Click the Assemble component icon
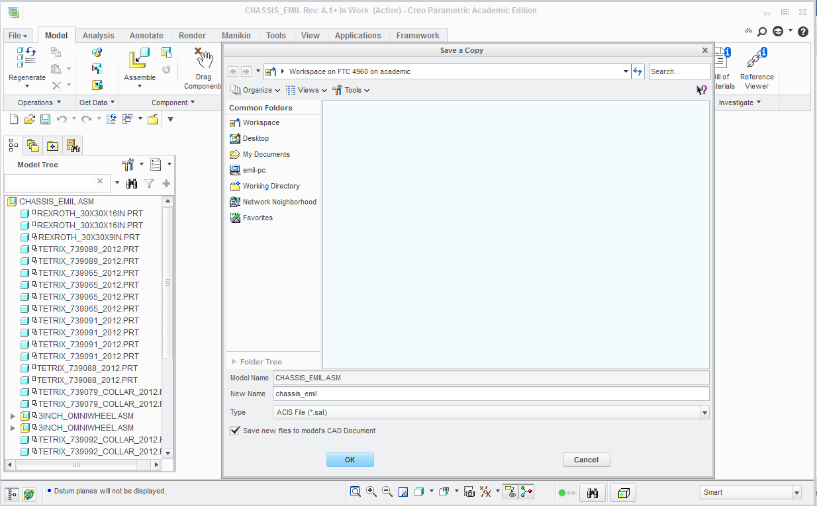This screenshot has height=506, width=817. (x=139, y=59)
